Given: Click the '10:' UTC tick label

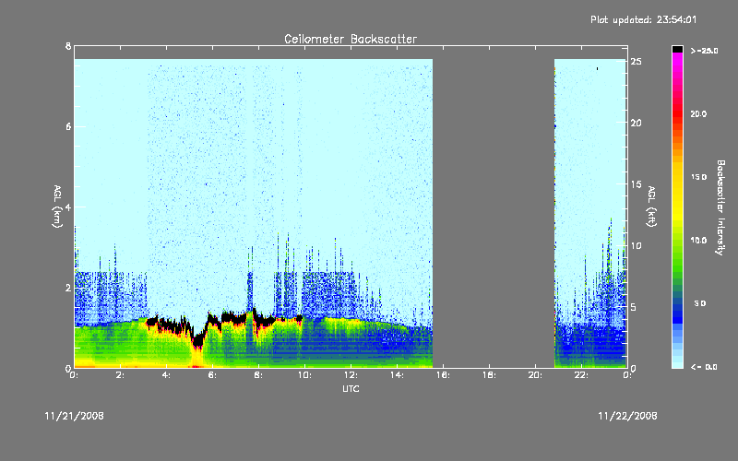Looking at the screenshot, I should [x=305, y=375].
